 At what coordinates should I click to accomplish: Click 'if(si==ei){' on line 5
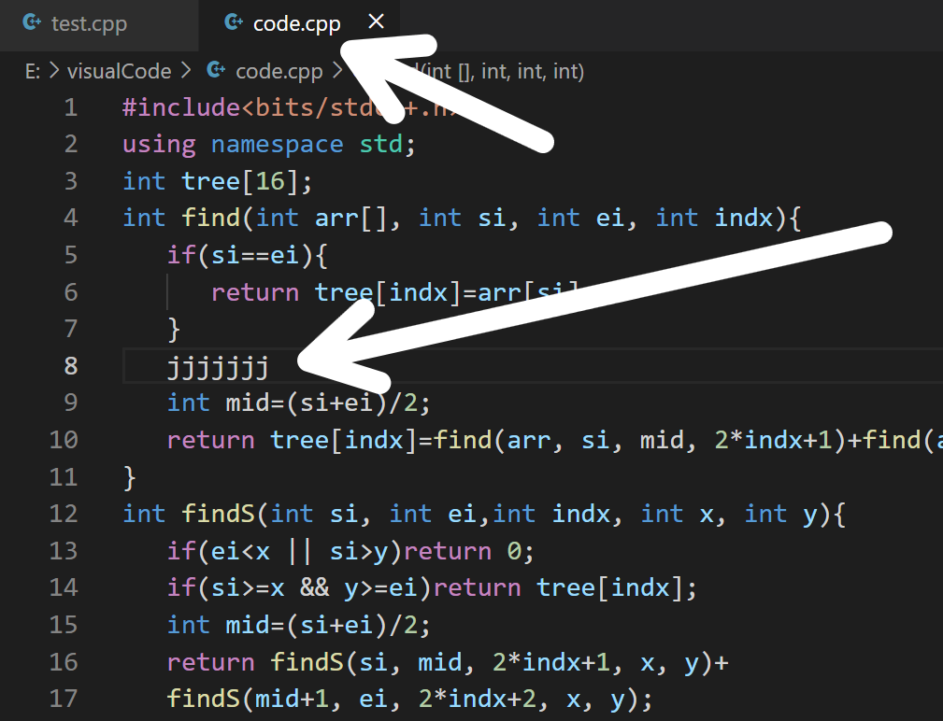click(247, 255)
